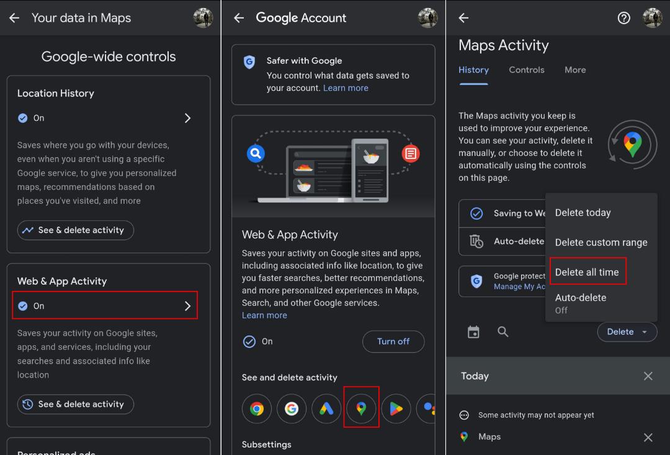
Task: Open Learn more link under Safer with Google
Action: coord(346,88)
